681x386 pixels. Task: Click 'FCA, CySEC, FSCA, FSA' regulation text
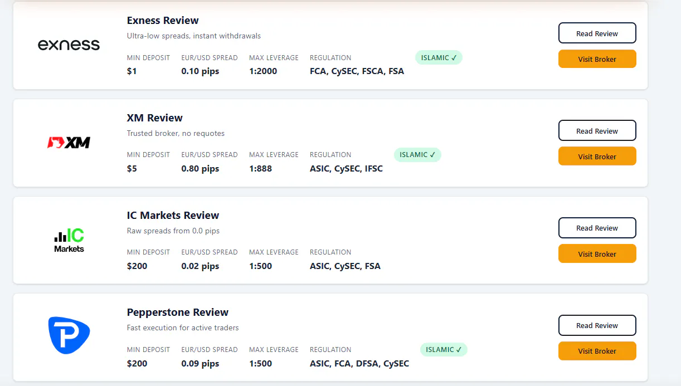[357, 71]
